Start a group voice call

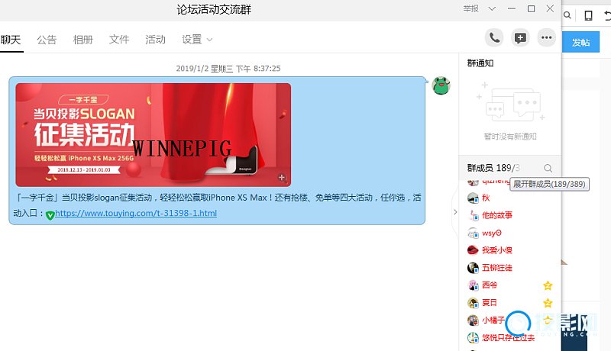494,37
